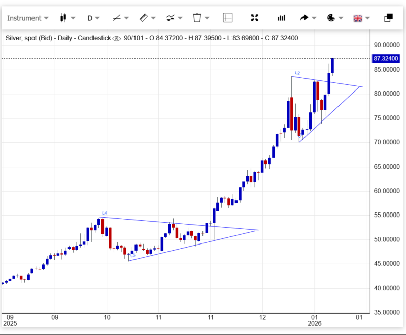Select the L2 triangle pattern label

coord(297,73)
